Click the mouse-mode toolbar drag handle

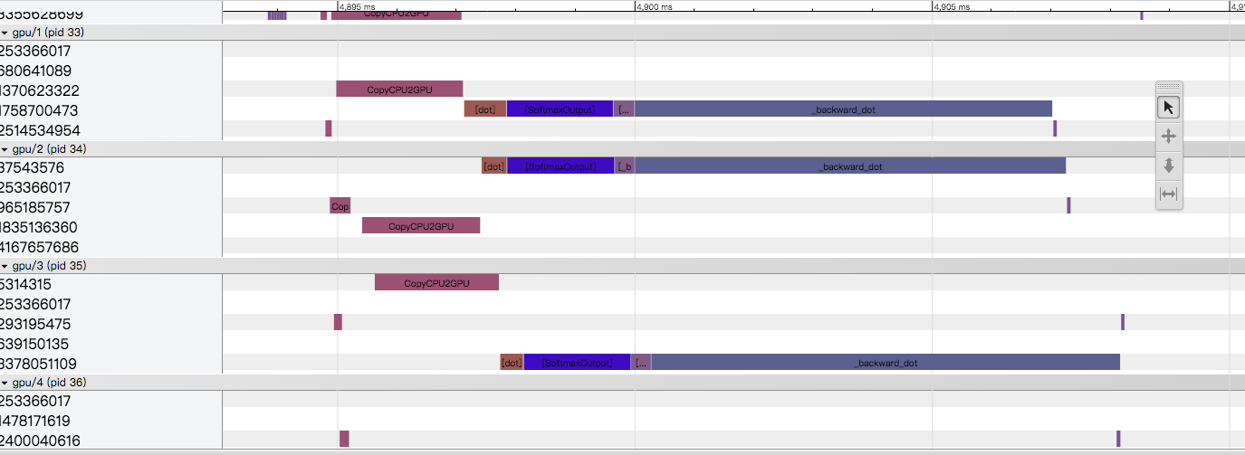(x=1168, y=87)
